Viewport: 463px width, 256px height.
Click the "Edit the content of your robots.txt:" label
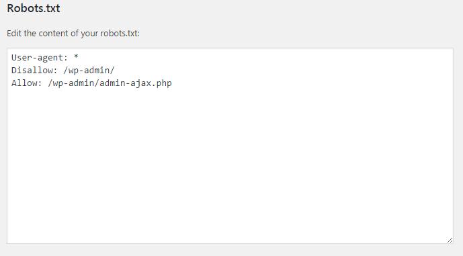click(x=73, y=33)
